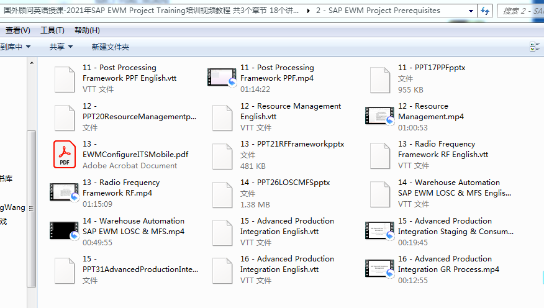Screen dimensions: 544x308
Task: Select the 15 - PPT31AdvancedProductionInte... file icon
Action: click(x=65, y=271)
